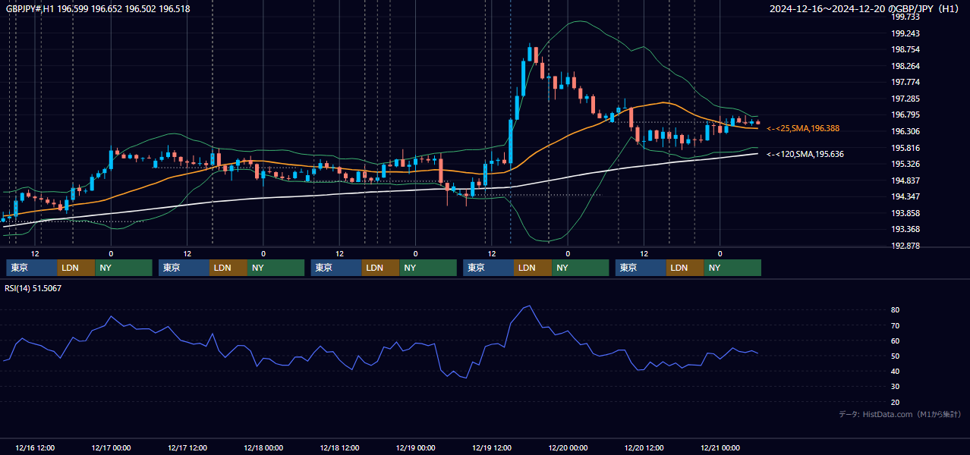Screen dimensions: 970x455
Task: Click the 12/20 12:00 date label
Action: click(644, 447)
